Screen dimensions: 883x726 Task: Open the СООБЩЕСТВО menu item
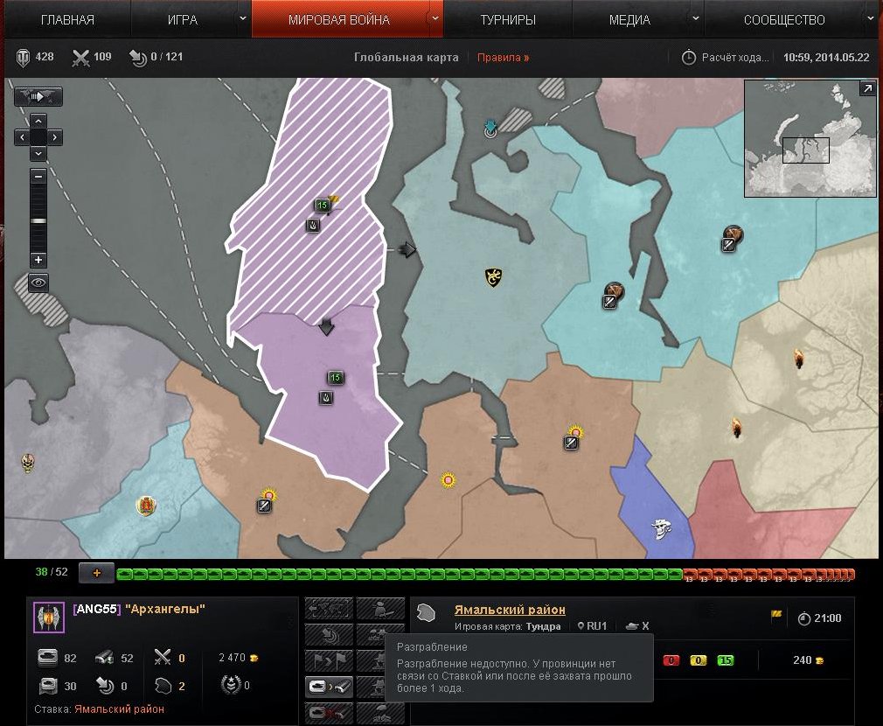tap(784, 20)
